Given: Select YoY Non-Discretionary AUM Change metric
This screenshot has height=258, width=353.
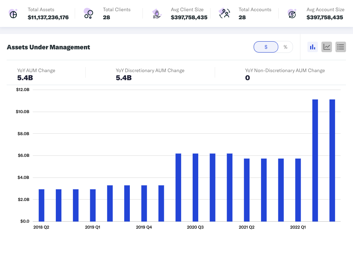Looking at the screenshot, I should [x=285, y=70].
